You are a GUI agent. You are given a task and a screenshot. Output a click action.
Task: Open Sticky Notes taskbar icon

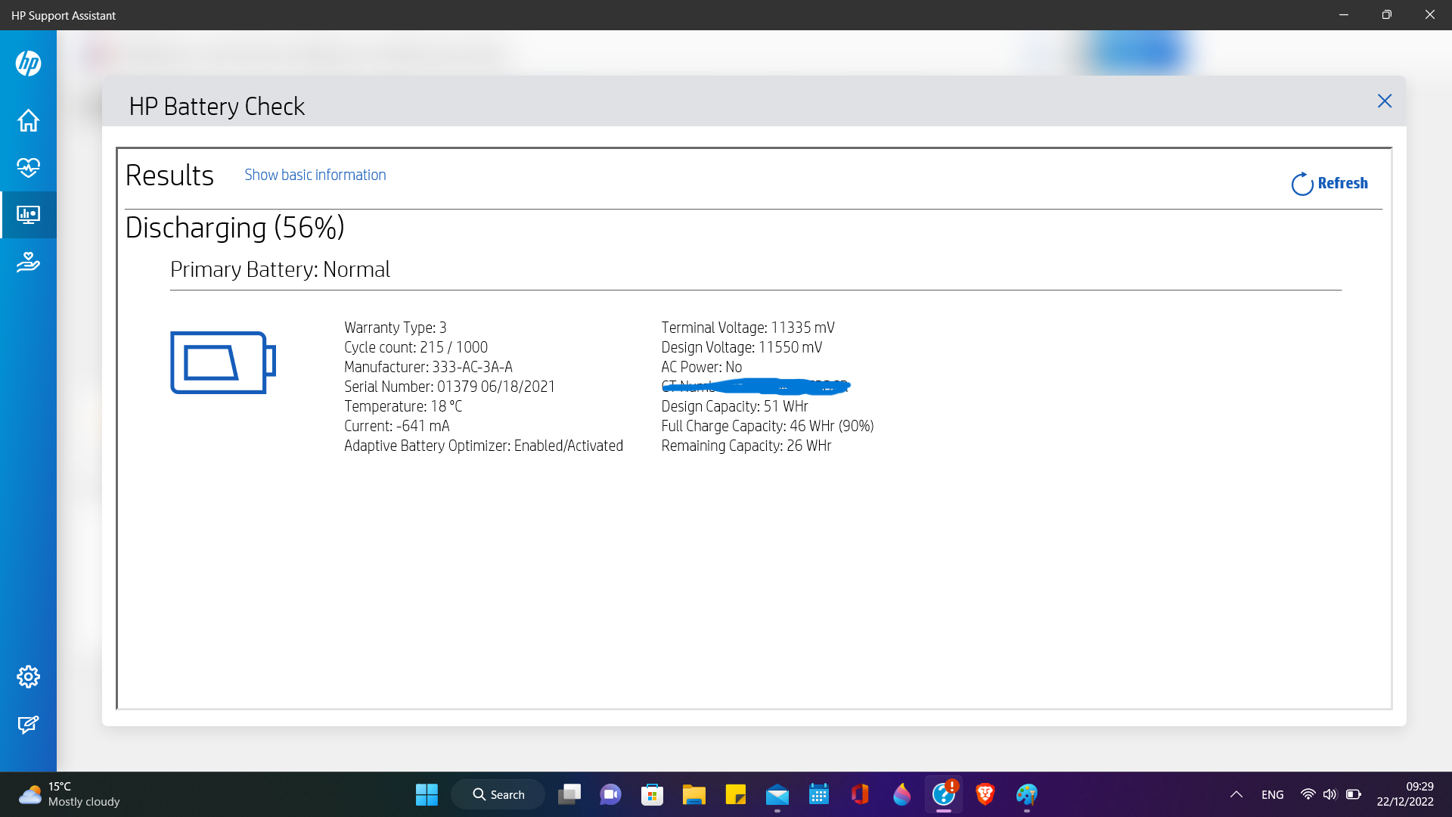click(x=735, y=794)
